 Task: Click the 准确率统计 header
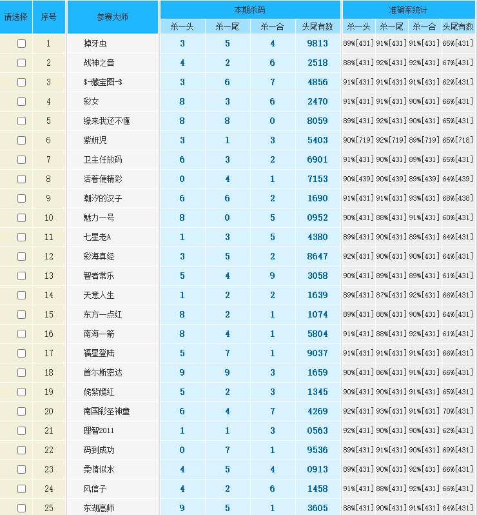[x=409, y=10]
